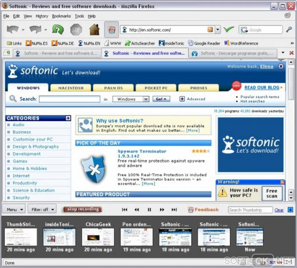Click the Forward arrow in the toolbar

coord(36,29)
